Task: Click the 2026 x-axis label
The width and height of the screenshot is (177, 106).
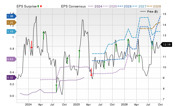Action: [x=124, y=104]
